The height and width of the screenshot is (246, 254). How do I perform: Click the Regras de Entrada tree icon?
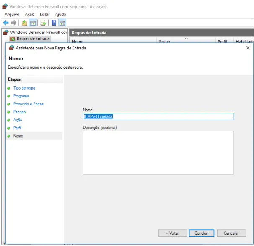[12, 39]
